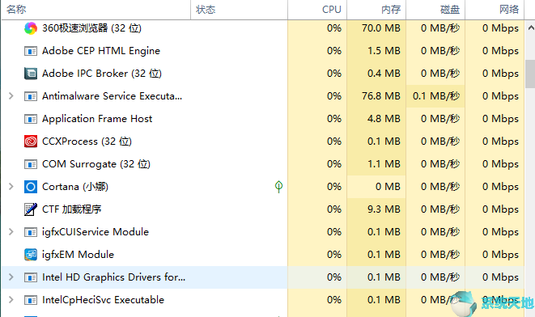Click the Antimalware Service Executable icon
This screenshot has width=535, height=317.
point(31,96)
